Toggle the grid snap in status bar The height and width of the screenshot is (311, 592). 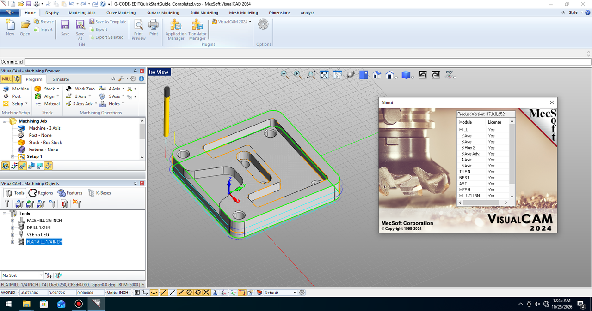pos(137,293)
